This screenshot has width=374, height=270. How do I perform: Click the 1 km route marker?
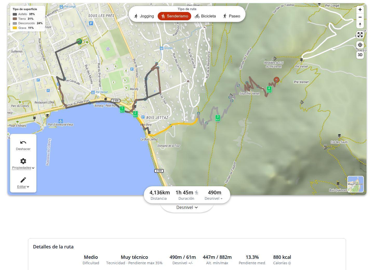coord(122,110)
